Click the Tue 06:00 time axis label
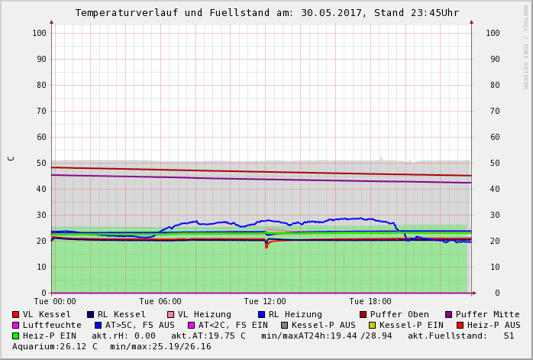 (x=160, y=302)
